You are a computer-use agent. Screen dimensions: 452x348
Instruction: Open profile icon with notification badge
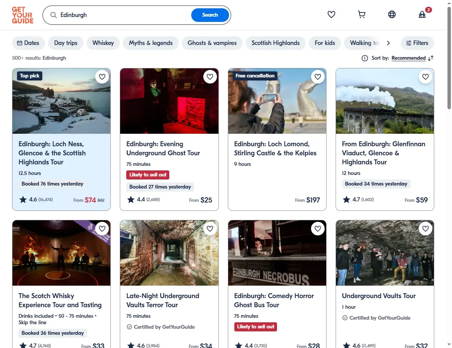coord(422,14)
